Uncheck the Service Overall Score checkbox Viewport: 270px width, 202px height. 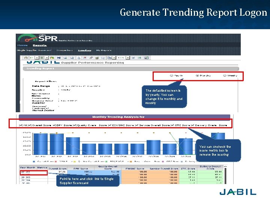click(x=137, y=125)
